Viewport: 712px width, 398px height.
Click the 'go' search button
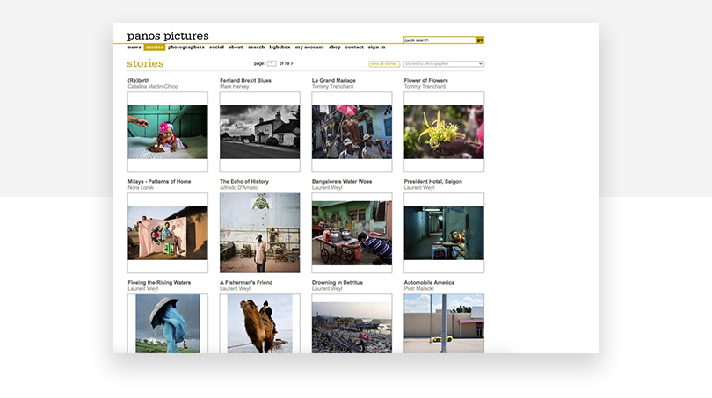[x=480, y=40]
